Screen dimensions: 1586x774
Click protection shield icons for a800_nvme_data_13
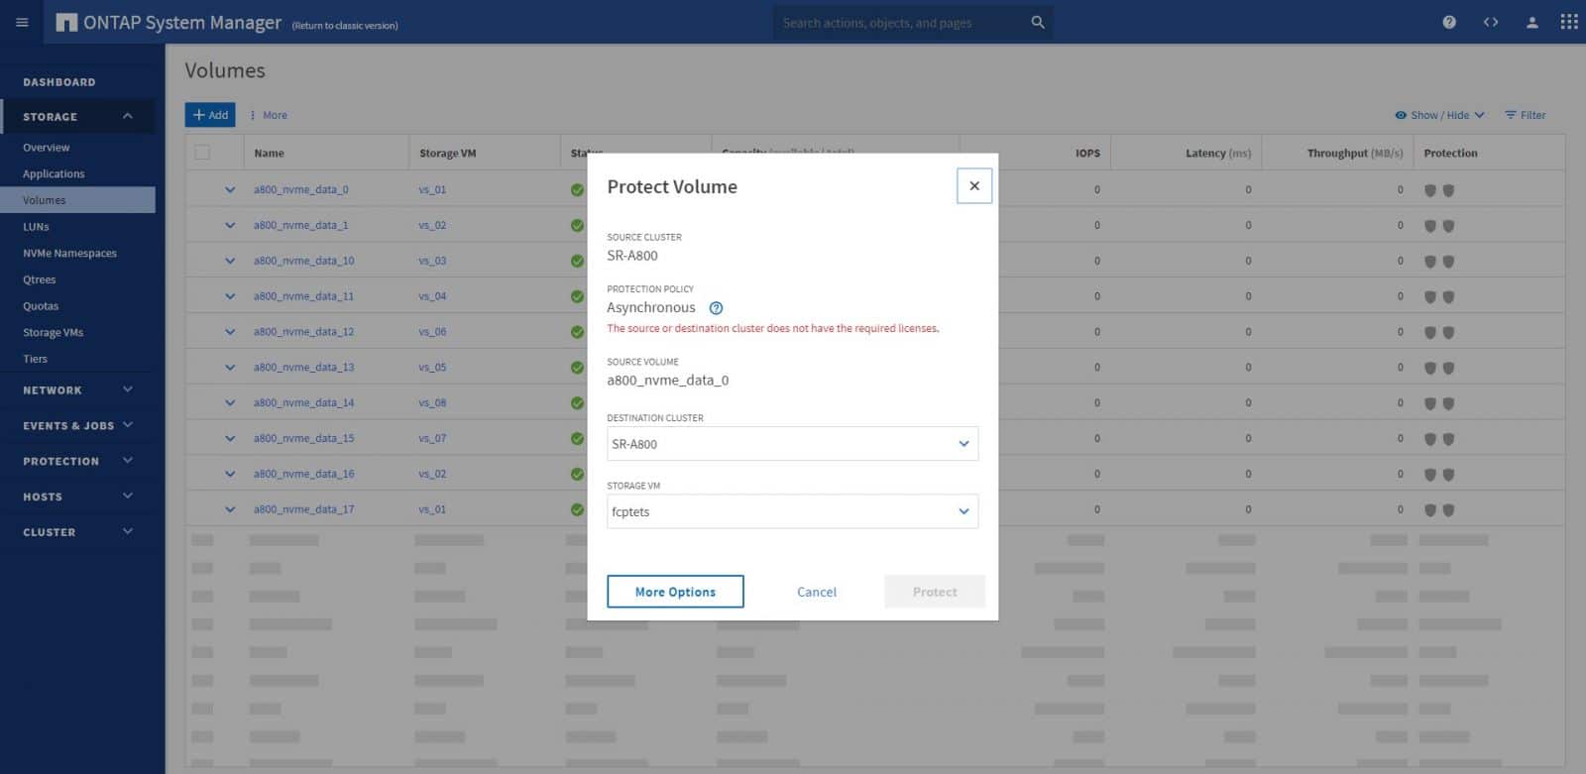[x=1439, y=368]
